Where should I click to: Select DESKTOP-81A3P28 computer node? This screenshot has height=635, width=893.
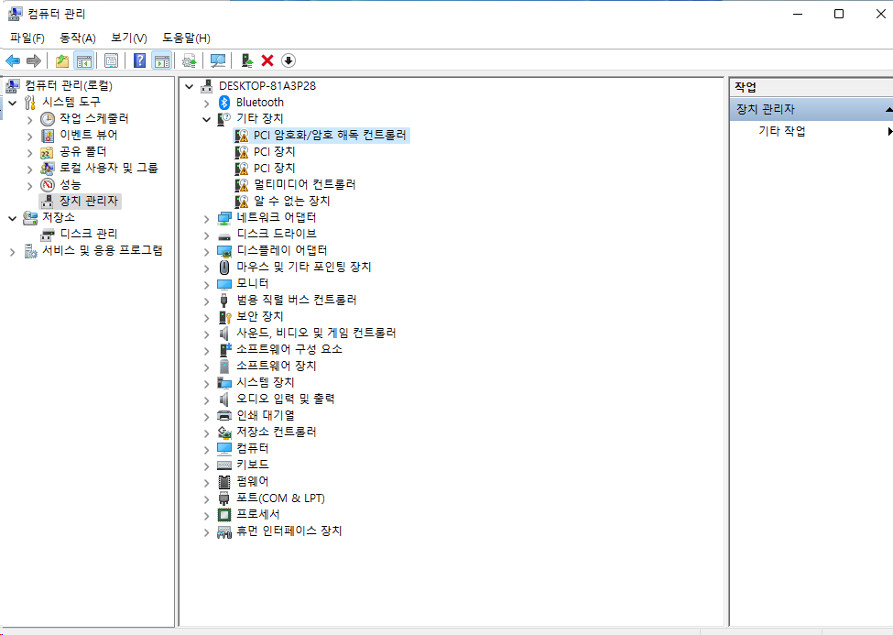(267, 85)
